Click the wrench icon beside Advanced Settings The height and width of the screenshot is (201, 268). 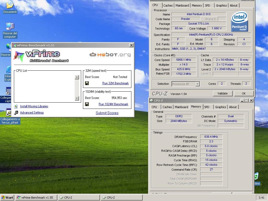[16, 113]
